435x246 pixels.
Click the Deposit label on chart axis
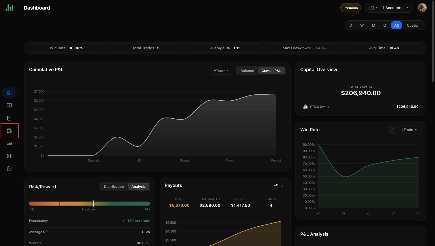(x=93, y=161)
